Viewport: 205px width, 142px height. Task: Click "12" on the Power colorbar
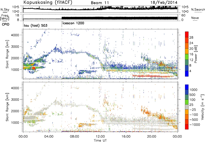(x=191, y=60)
